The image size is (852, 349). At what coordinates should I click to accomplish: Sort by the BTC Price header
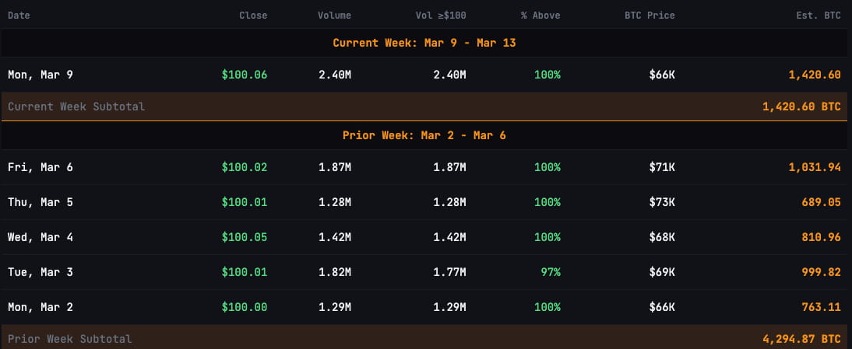pos(650,16)
